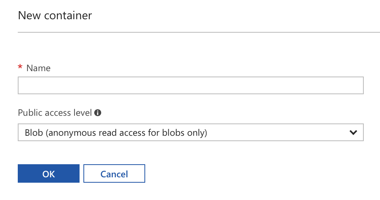The image size is (380, 200).
Task: Focus the Name input field
Action: tap(191, 85)
